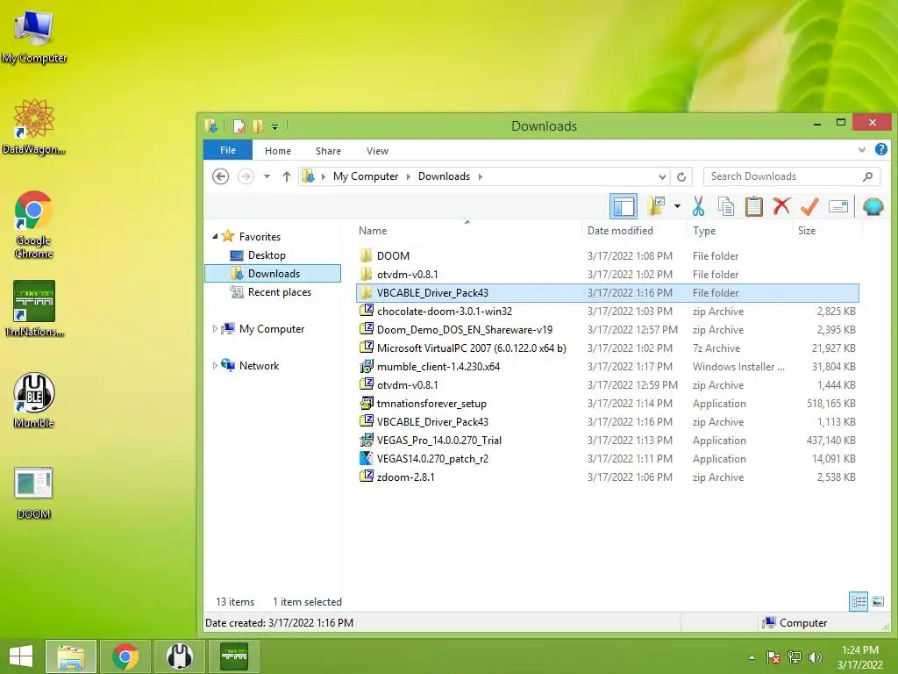Click the Search Downloads field
Image resolution: width=898 pixels, height=674 pixels.
click(x=792, y=176)
